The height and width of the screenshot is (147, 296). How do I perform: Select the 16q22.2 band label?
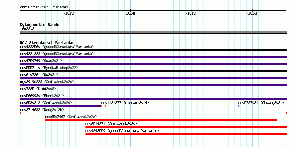pyautogui.click(x=27, y=29)
